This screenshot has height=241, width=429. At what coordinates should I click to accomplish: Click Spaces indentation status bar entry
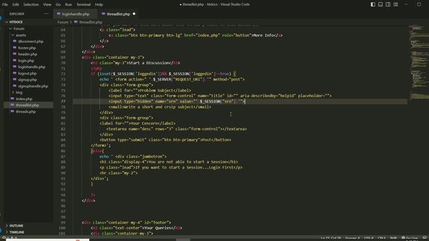(x=352, y=238)
